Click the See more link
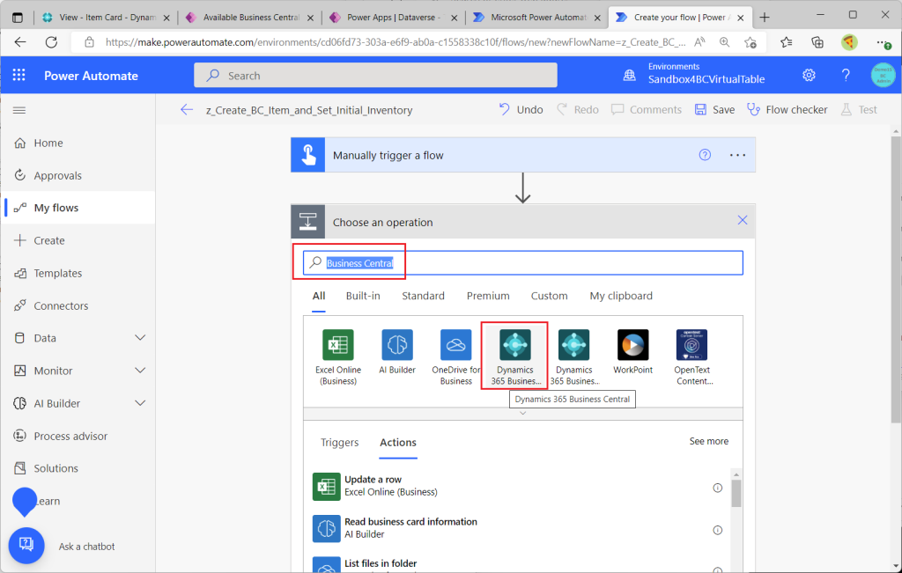 [x=709, y=441]
